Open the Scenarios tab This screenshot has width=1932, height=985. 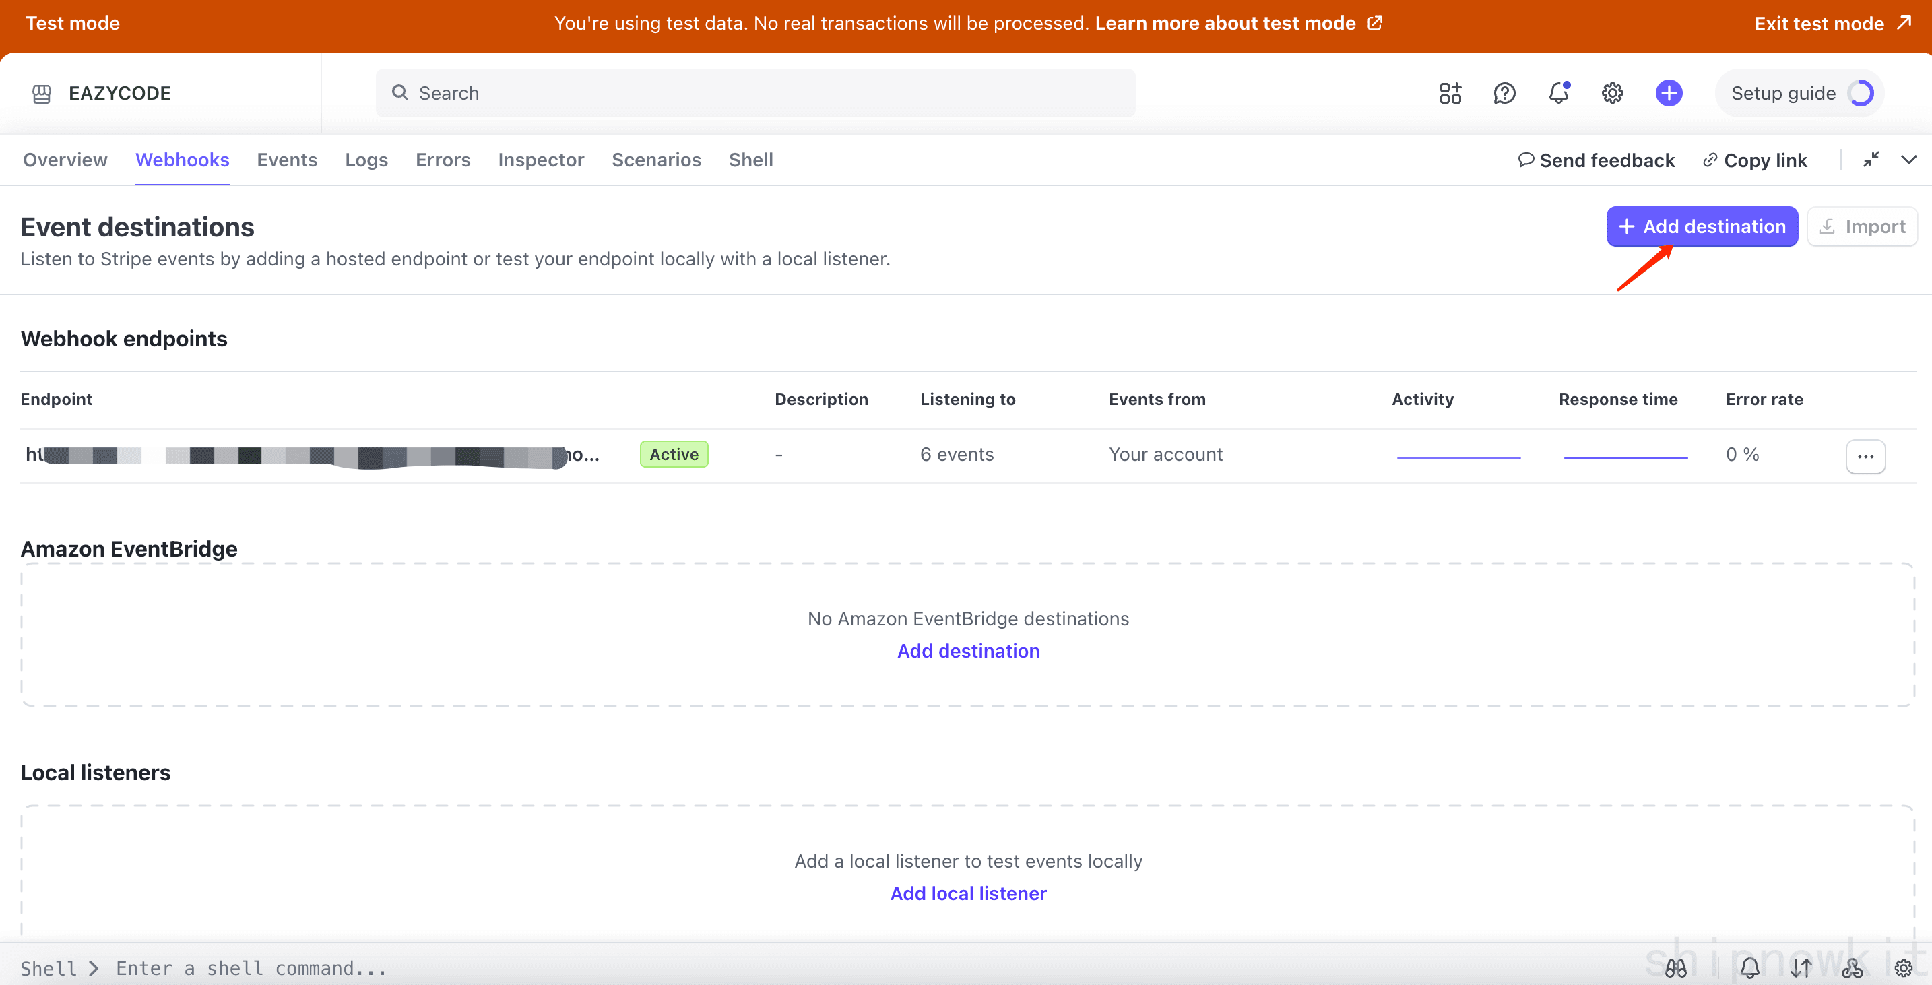(656, 159)
